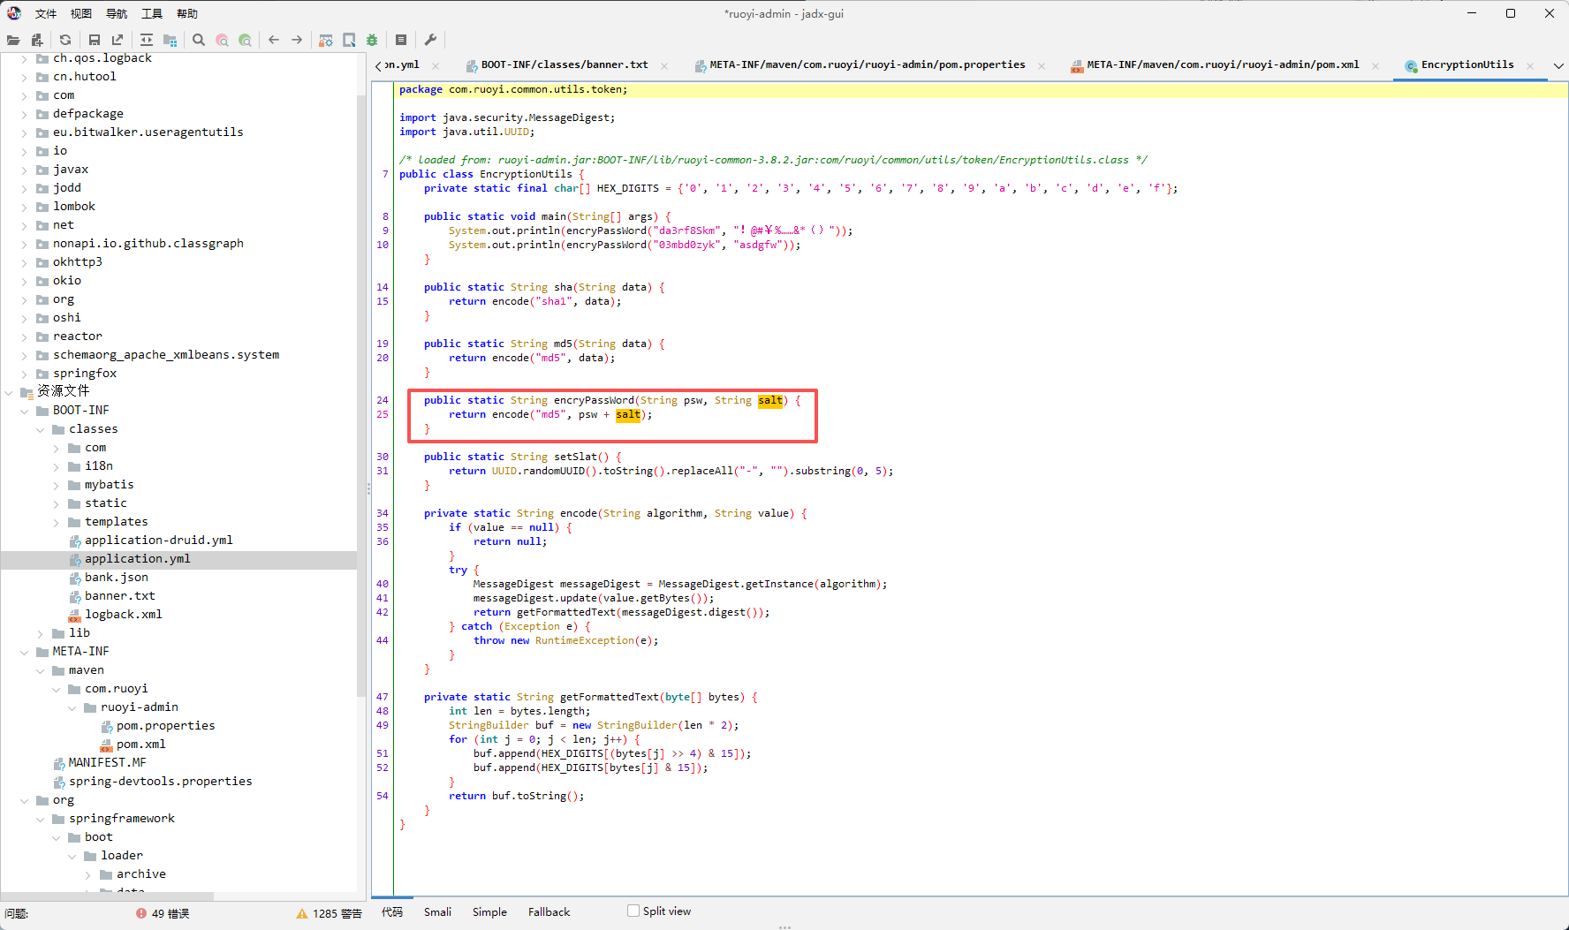
Task: Click the Save project floppy icon
Action: 95,40
